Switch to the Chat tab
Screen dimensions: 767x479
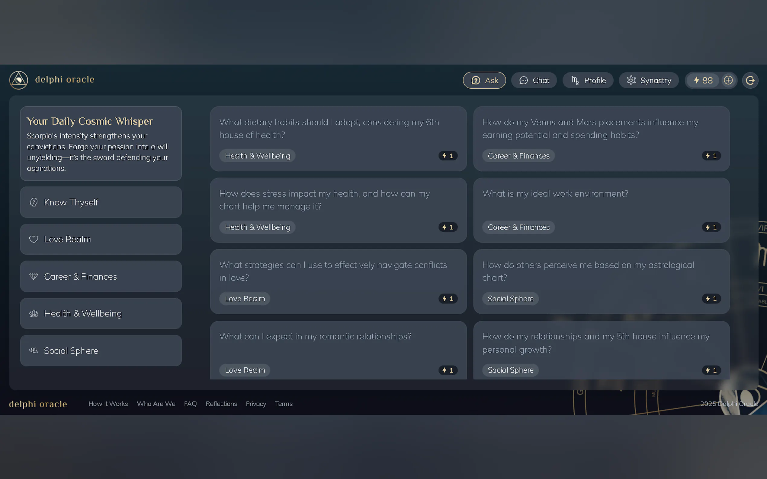(x=534, y=81)
